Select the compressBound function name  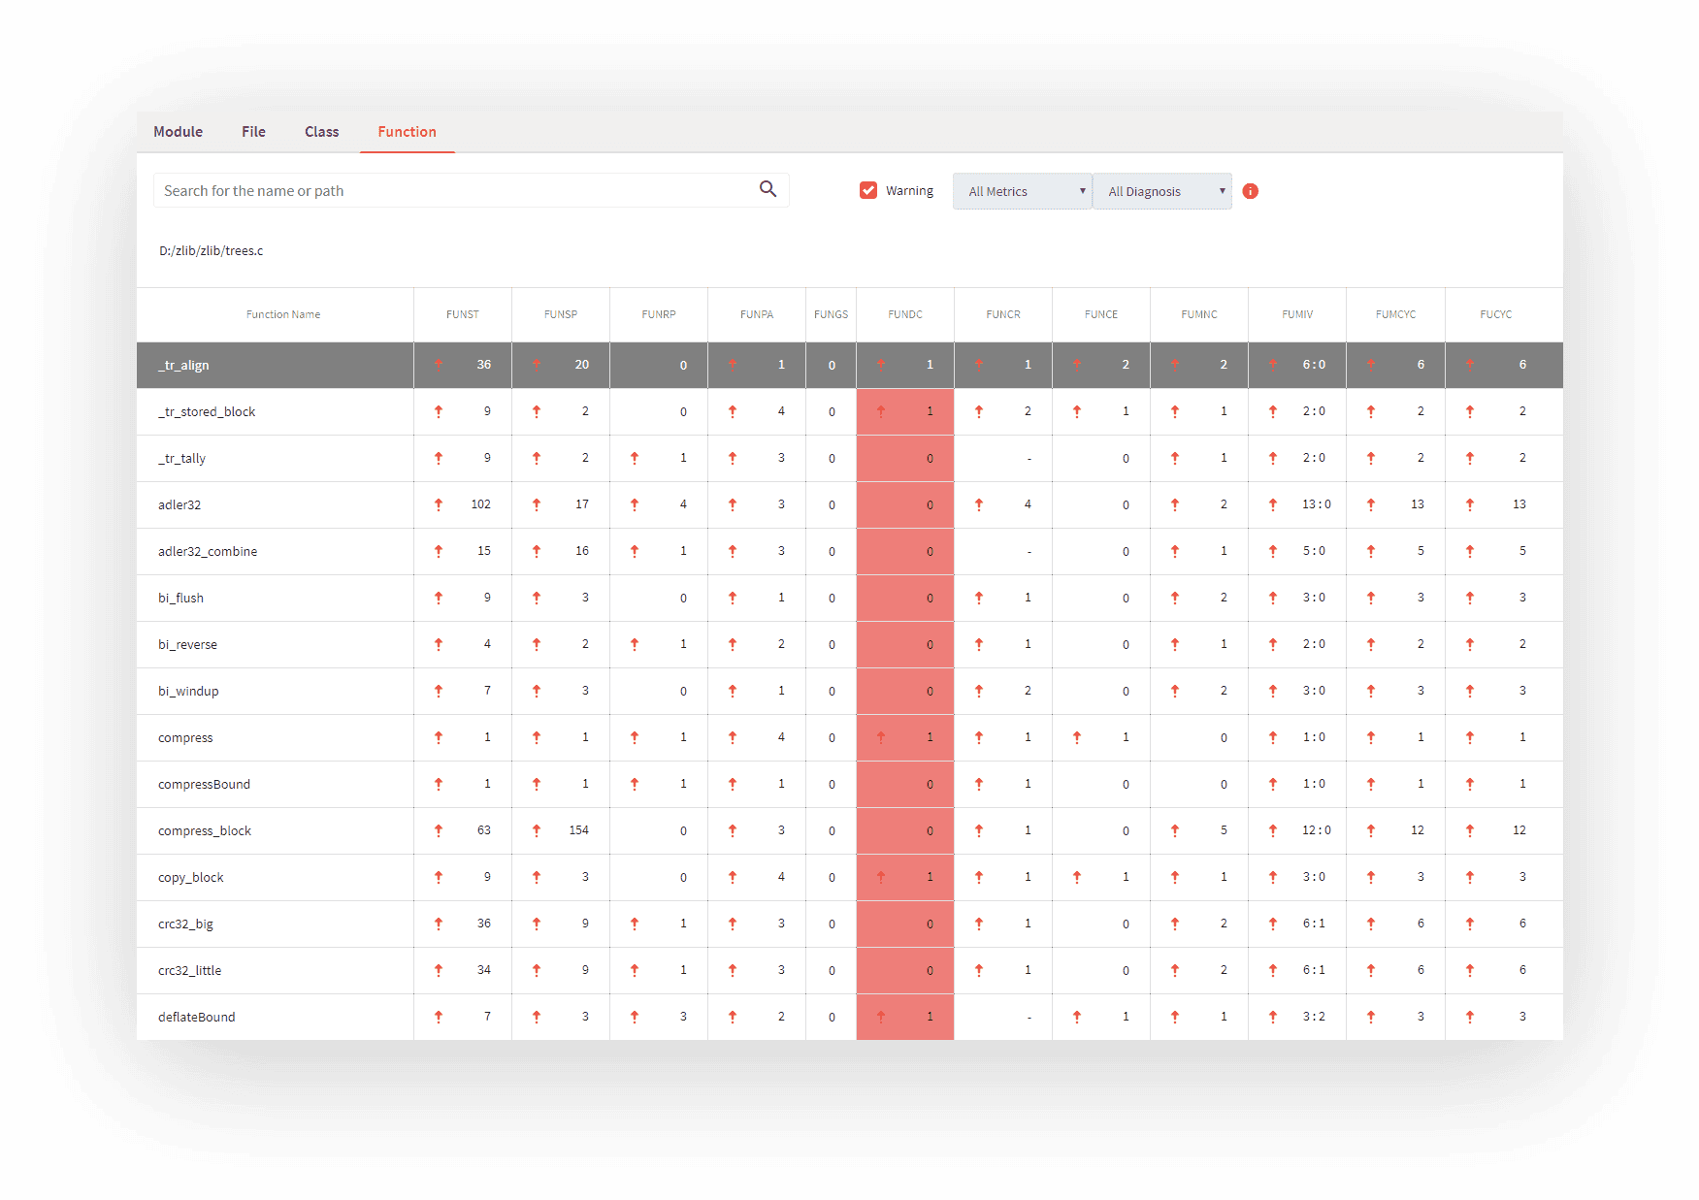tap(204, 784)
